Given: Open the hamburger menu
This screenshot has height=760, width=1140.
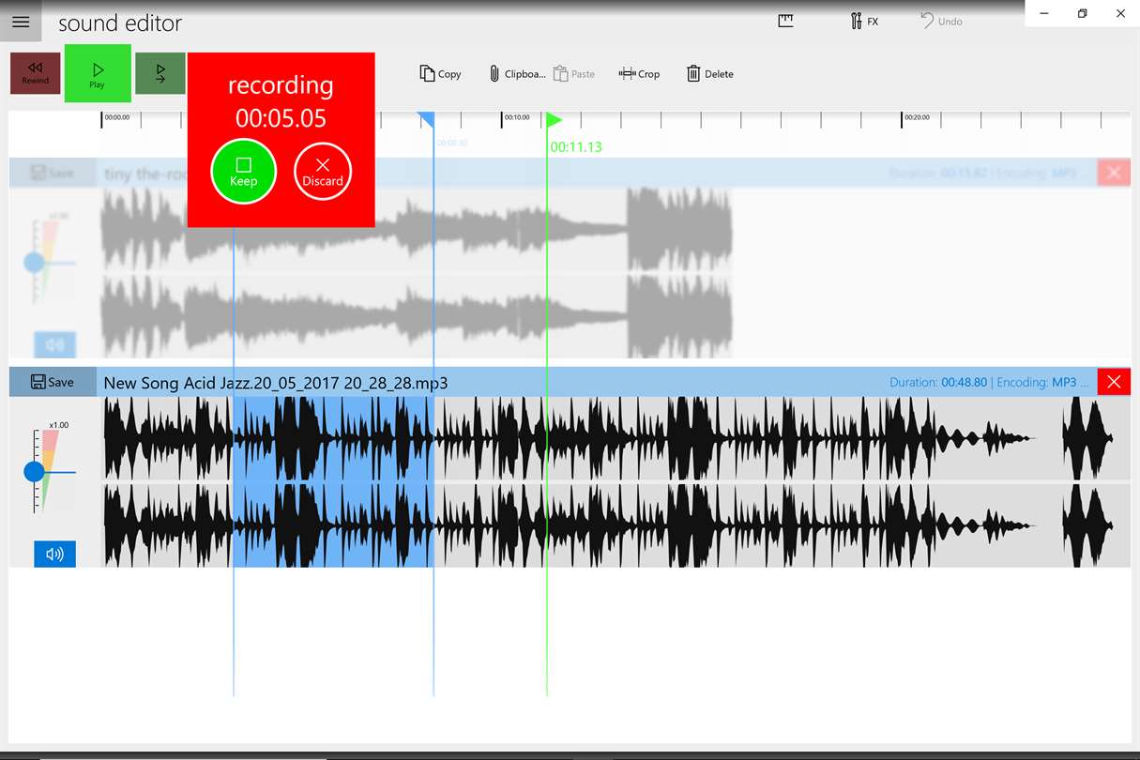Looking at the screenshot, I should pos(21,22).
